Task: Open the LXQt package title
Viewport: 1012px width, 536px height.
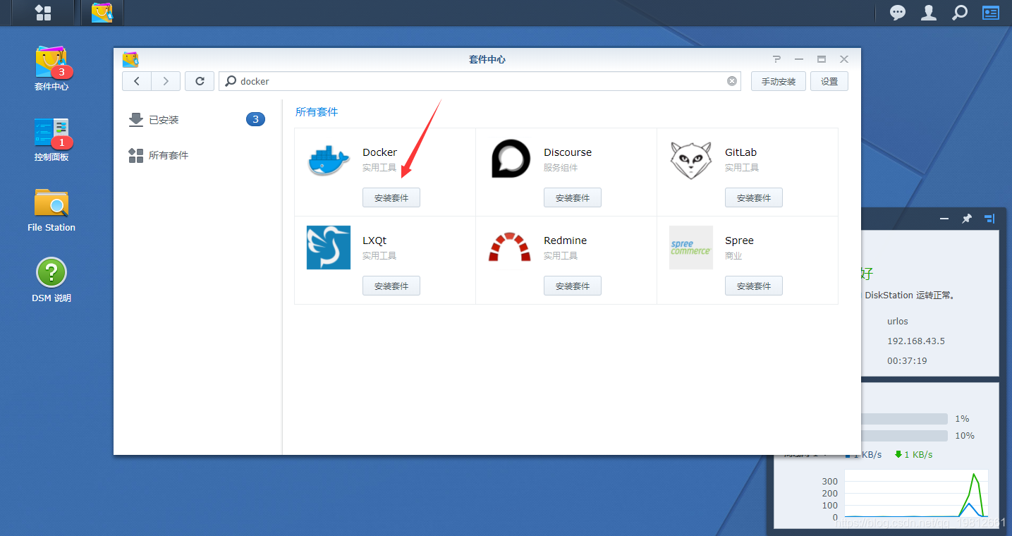Action: click(x=374, y=240)
